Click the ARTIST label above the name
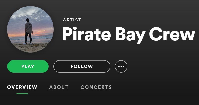Viewport: 199px width, 105px height. click(x=72, y=20)
